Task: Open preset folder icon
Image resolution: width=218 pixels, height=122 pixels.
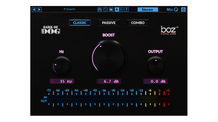Action: [x=111, y=9]
